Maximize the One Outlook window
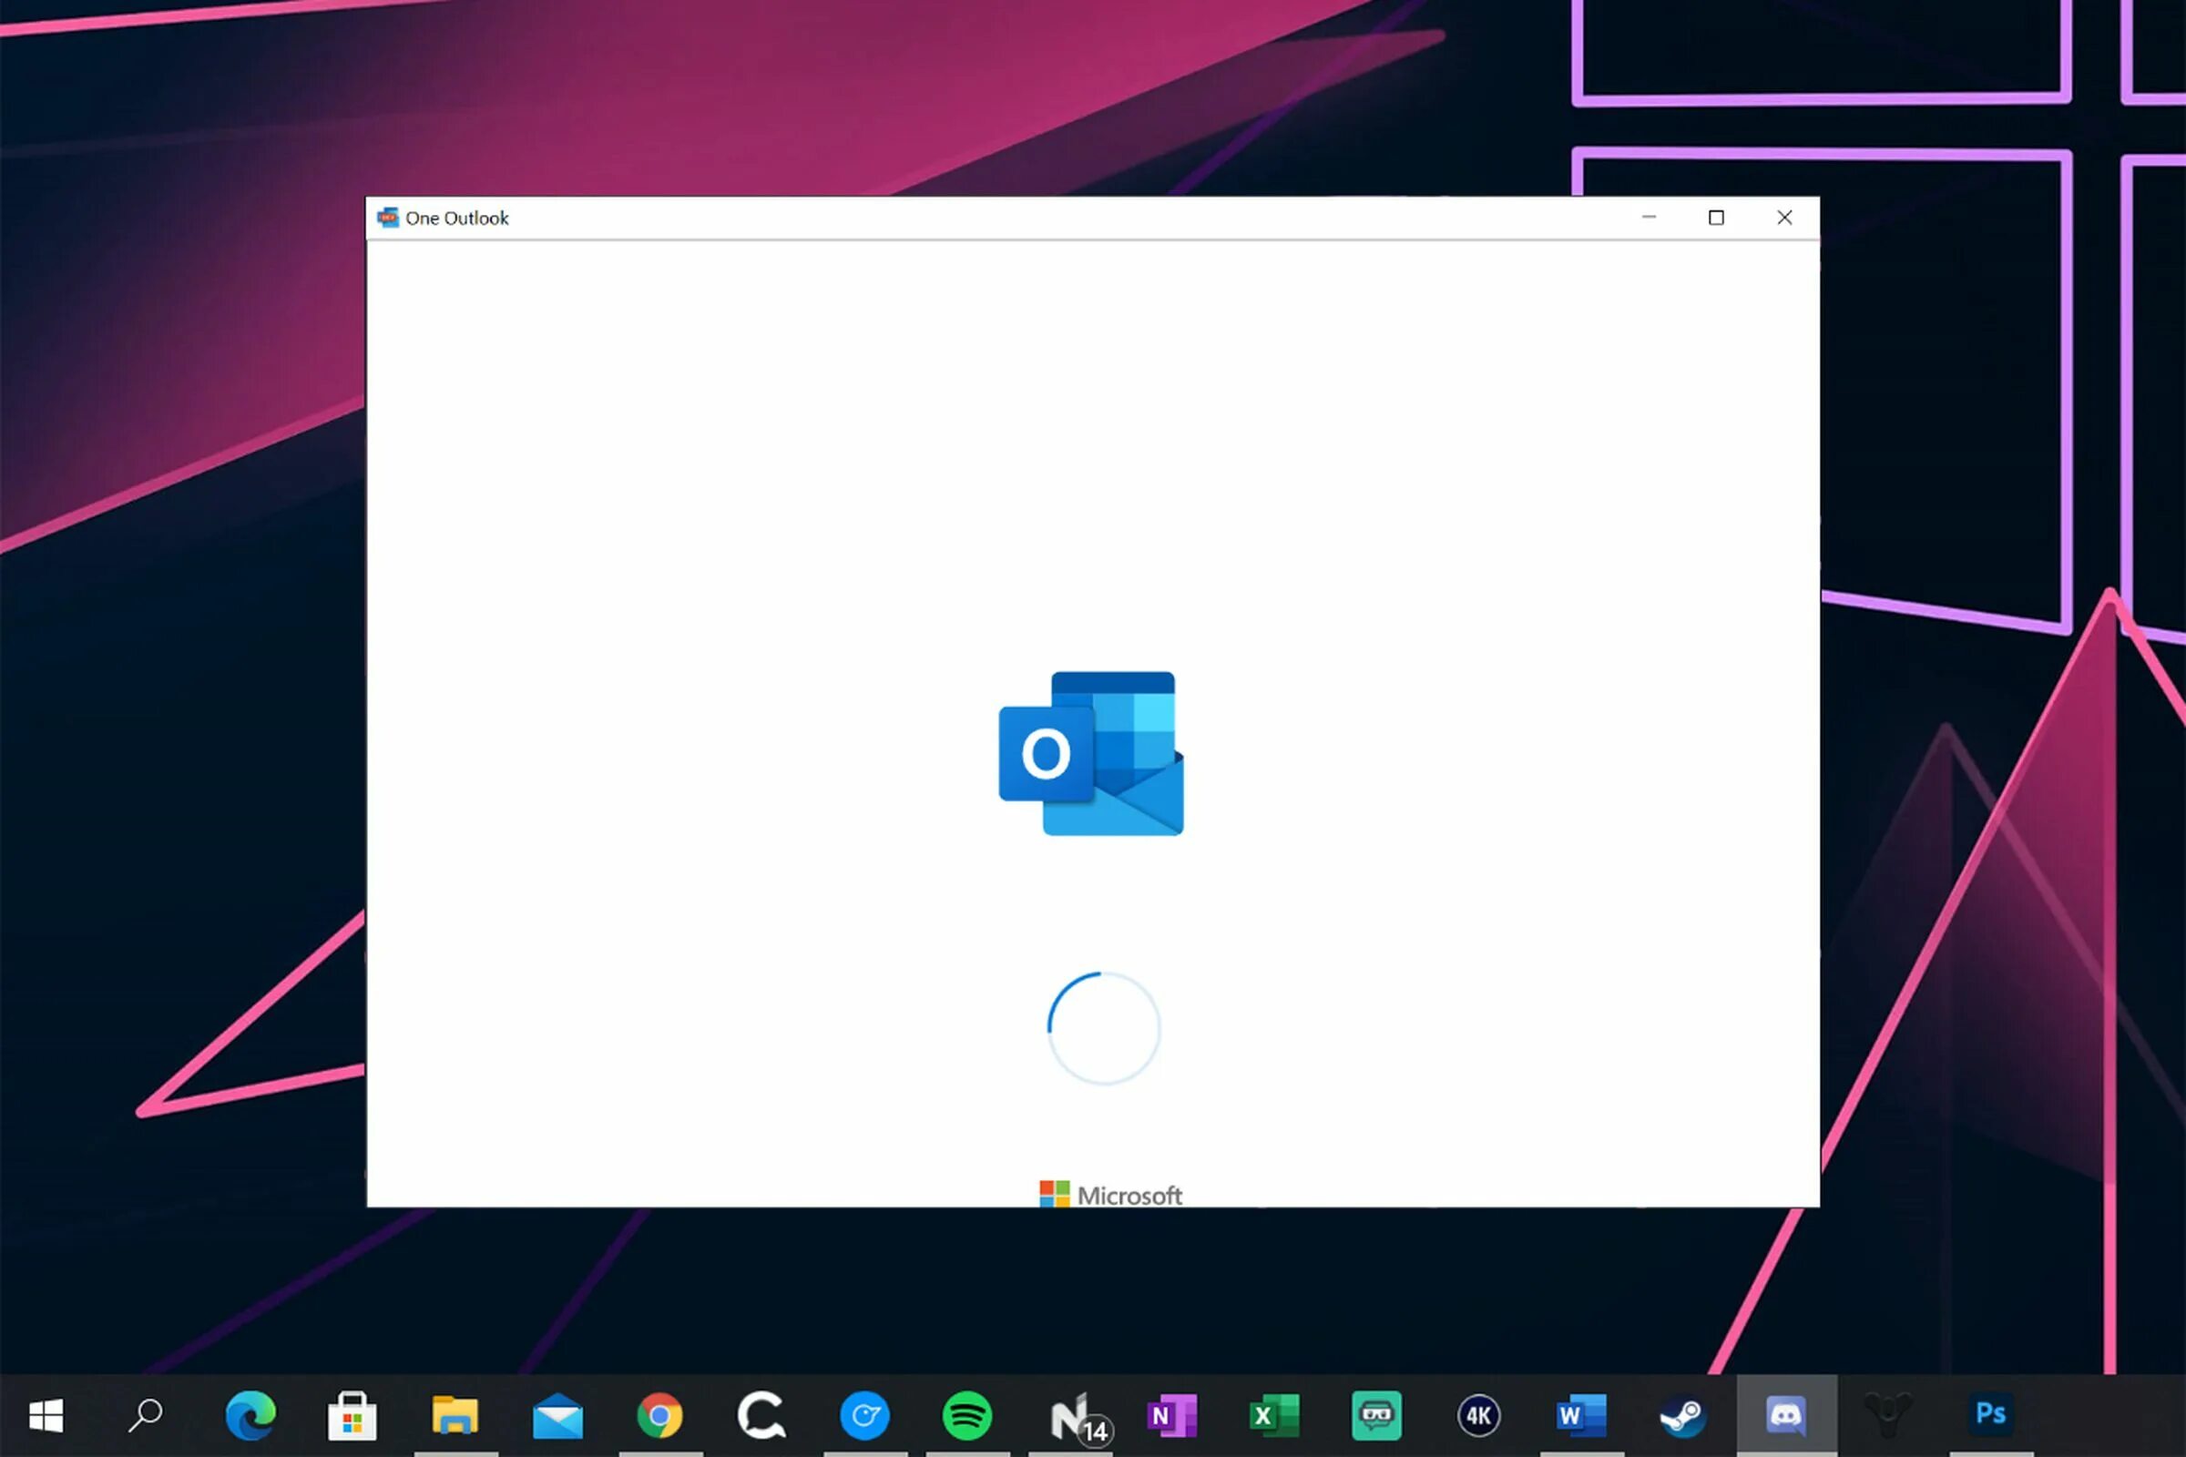The width and height of the screenshot is (2186, 1457). pos(1717,218)
